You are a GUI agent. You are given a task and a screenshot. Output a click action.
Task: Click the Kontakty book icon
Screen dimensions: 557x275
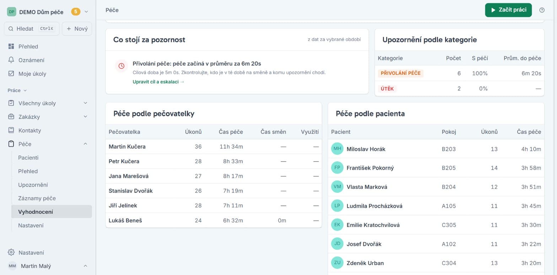pos(11,130)
